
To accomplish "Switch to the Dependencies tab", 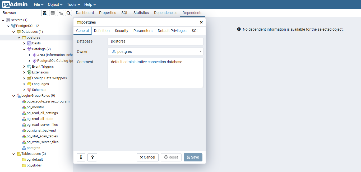I will (x=166, y=13).
